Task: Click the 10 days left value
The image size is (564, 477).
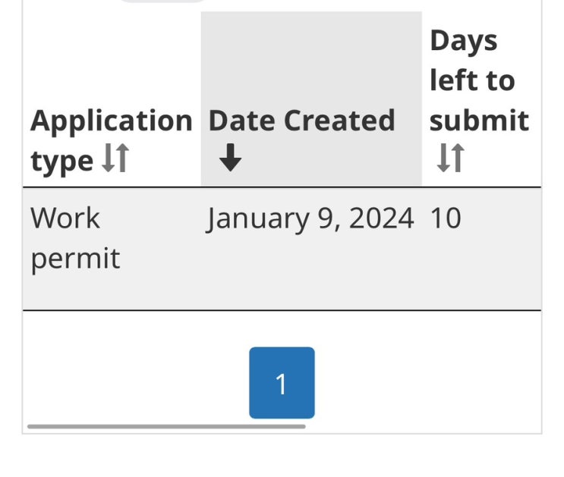Action: tap(445, 218)
